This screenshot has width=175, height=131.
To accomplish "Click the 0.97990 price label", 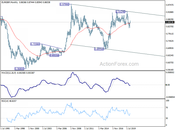I will (x=64, y=4).
